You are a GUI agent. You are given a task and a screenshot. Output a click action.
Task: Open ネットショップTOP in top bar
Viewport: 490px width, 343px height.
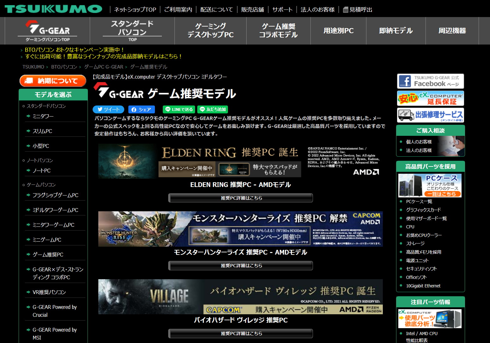click(135, 10)
